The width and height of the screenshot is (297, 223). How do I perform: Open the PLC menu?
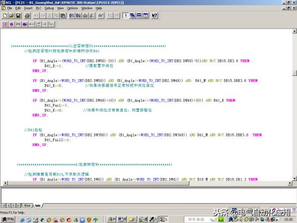tap(39, 8)
